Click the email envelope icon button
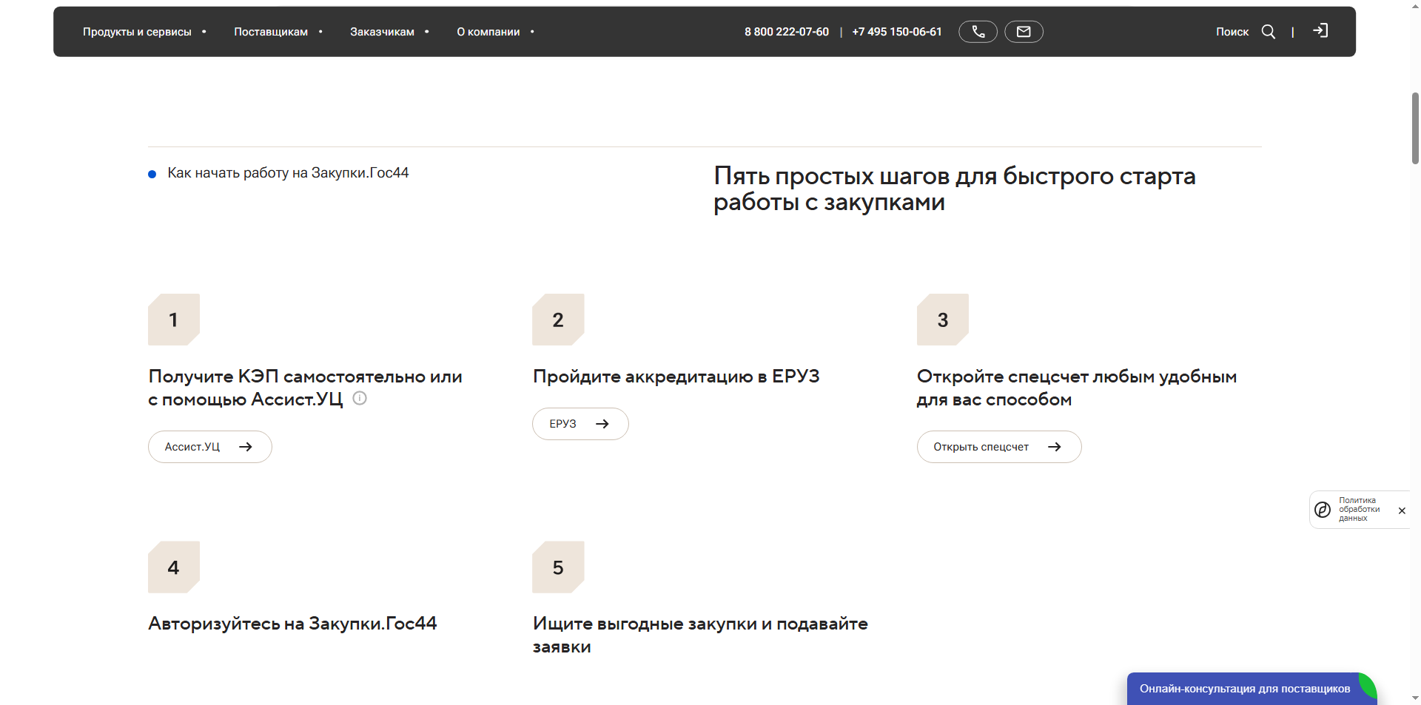1421x705 pixels. (1024, 32)
